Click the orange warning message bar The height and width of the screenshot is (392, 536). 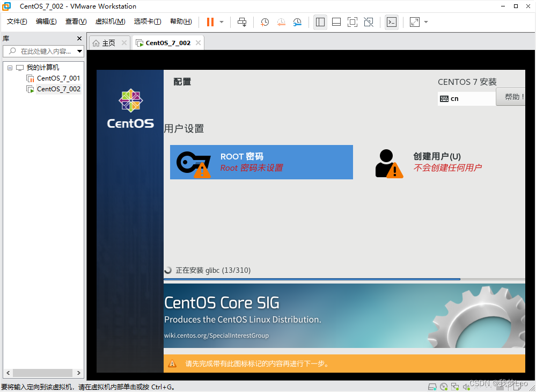pyautogui.click(x=344, y=363)
